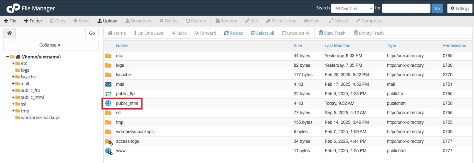Viewport: 474px width, 163px height.
Task: Select wordpress-backups in the tree
Action: pos(40,118)
